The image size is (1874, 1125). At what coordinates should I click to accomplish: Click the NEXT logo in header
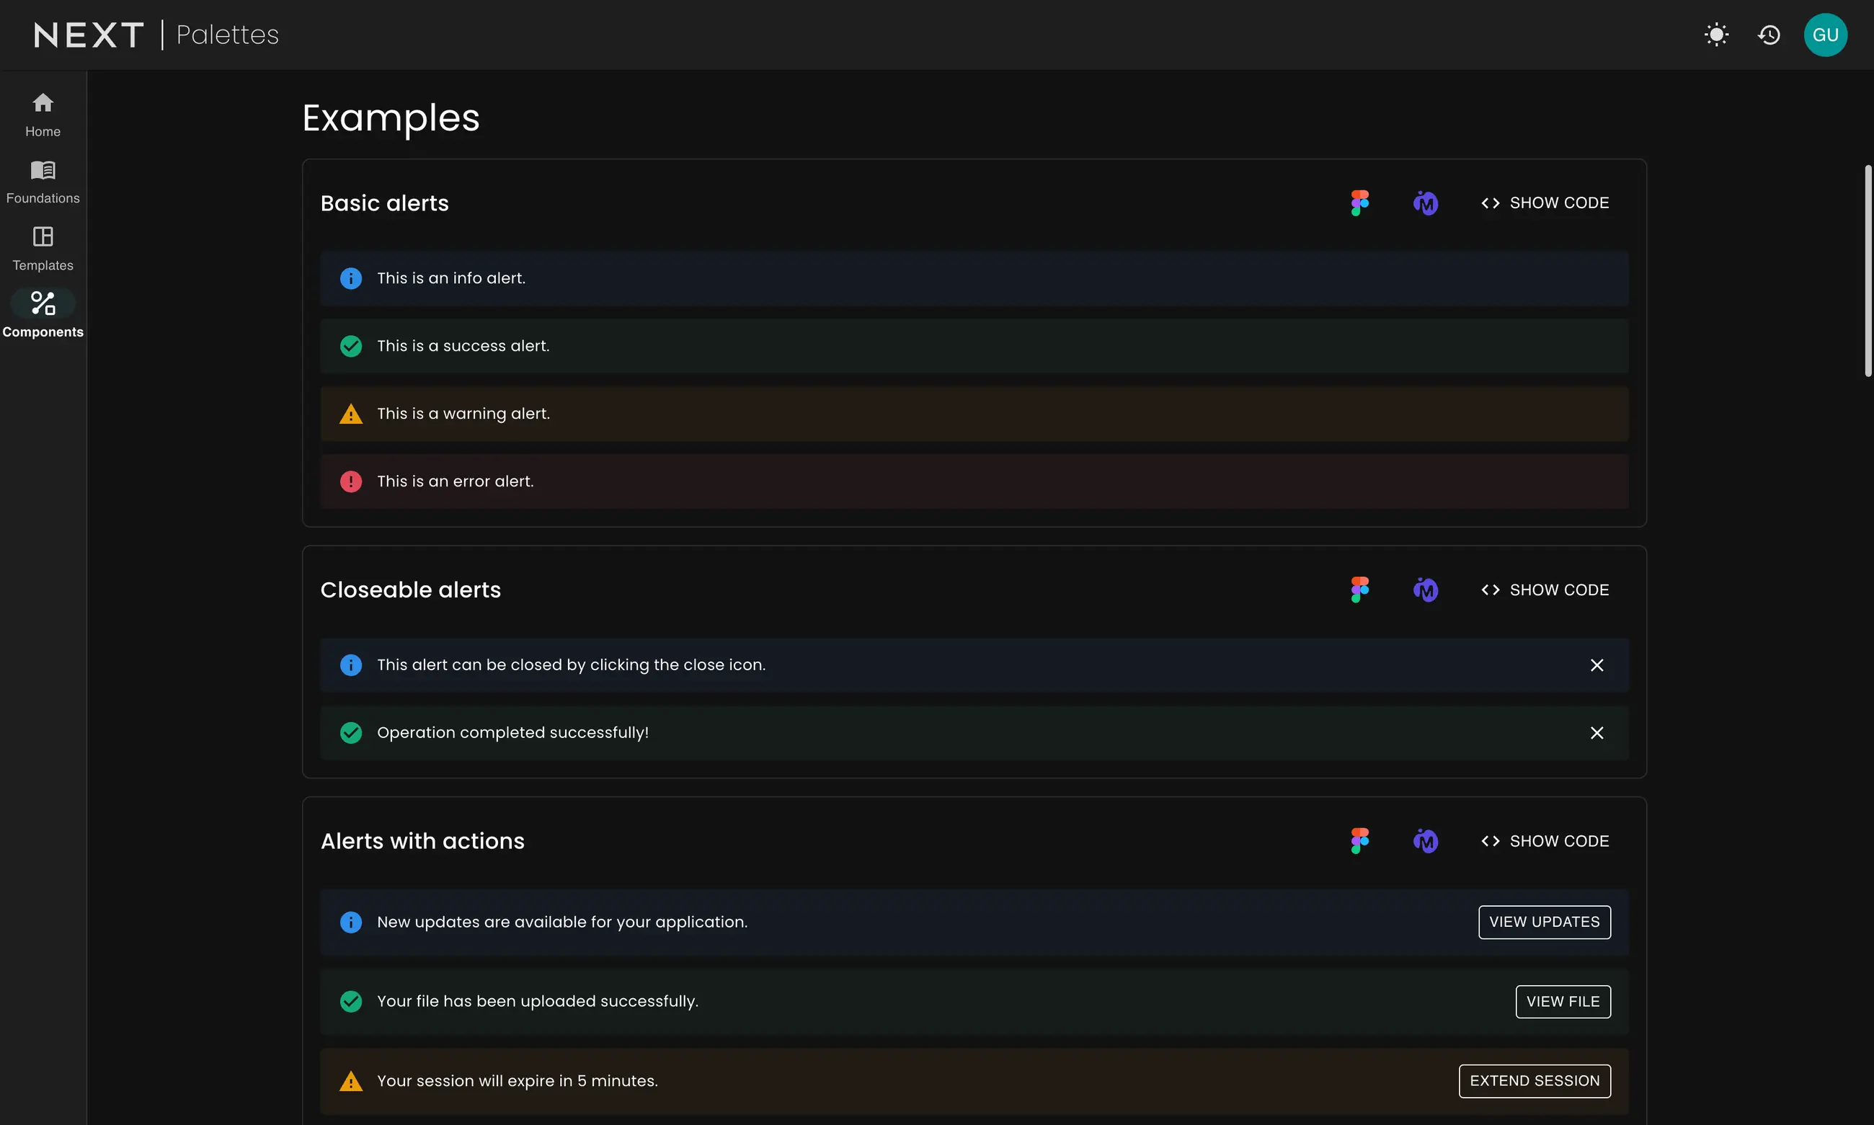89,35
